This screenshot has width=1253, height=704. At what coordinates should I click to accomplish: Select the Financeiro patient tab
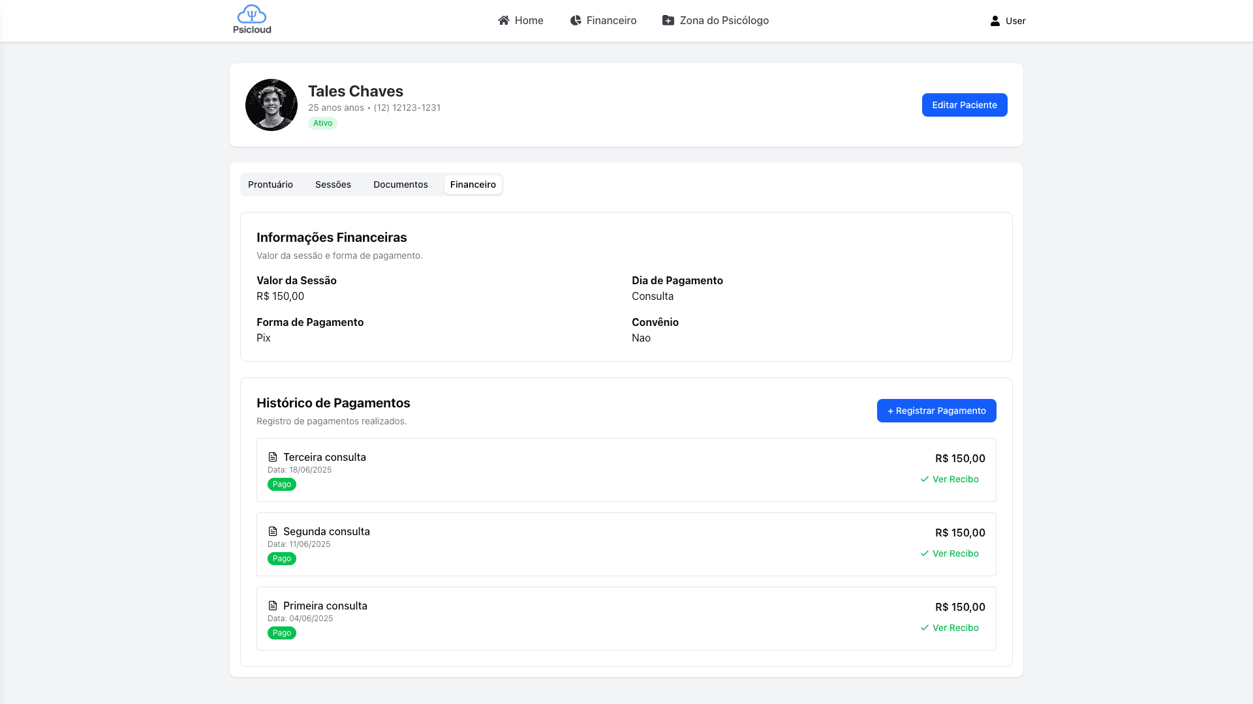pyautogui.click(x=472, y=184)
